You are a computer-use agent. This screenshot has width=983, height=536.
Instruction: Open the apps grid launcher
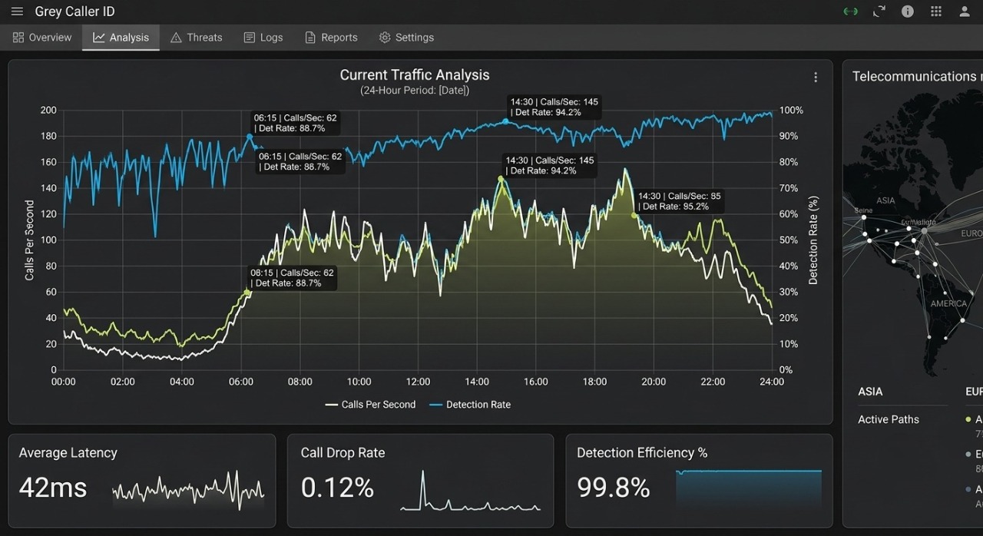936,12
